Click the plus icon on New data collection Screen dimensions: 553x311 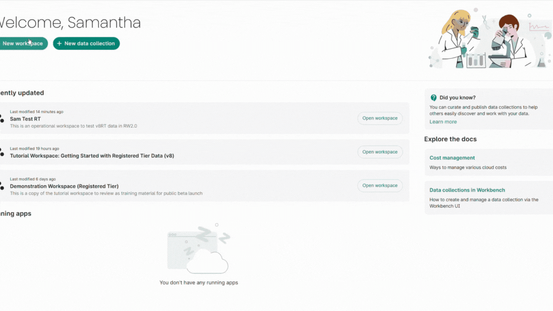[60, 44]
